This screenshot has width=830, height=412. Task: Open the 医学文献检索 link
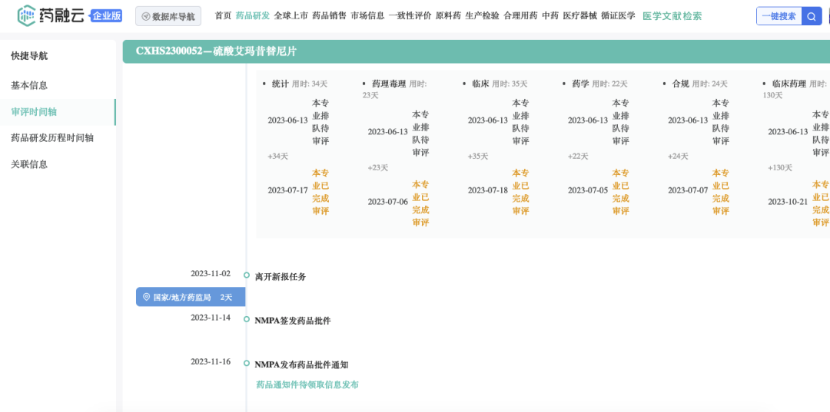(x=672, y=16)
